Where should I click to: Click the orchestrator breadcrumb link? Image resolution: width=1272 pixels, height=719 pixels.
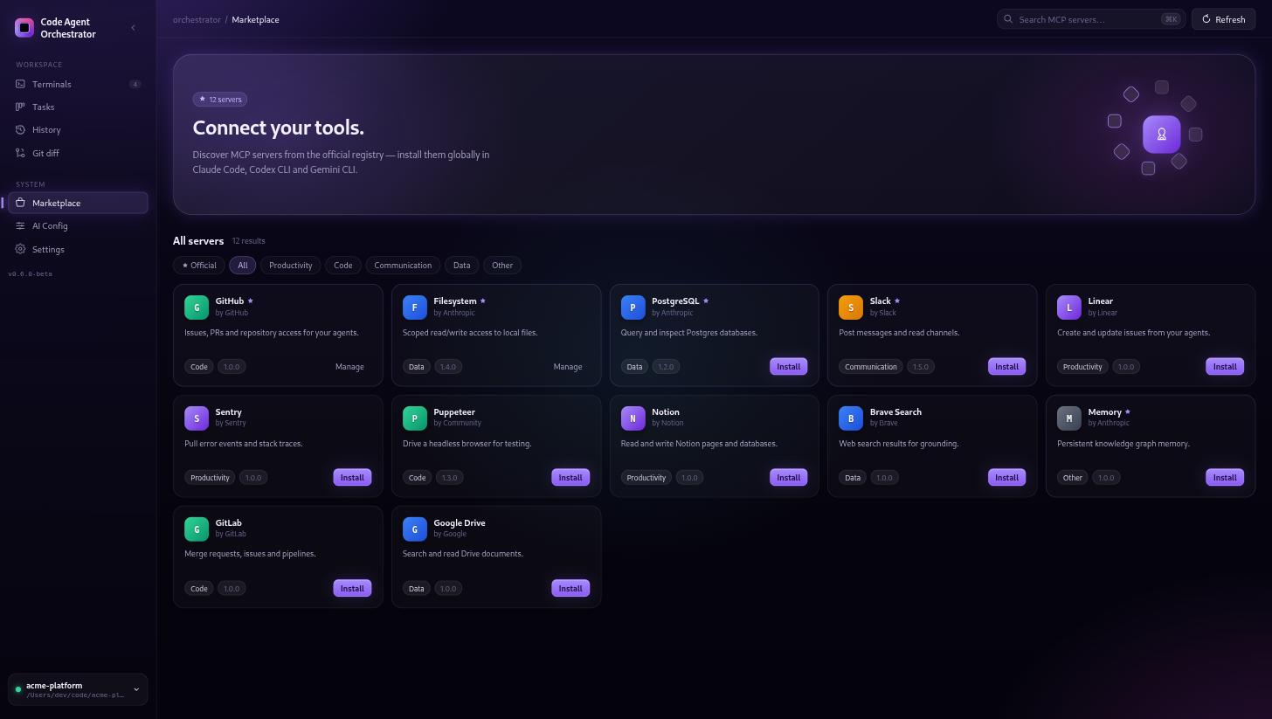tap(197, 19)
